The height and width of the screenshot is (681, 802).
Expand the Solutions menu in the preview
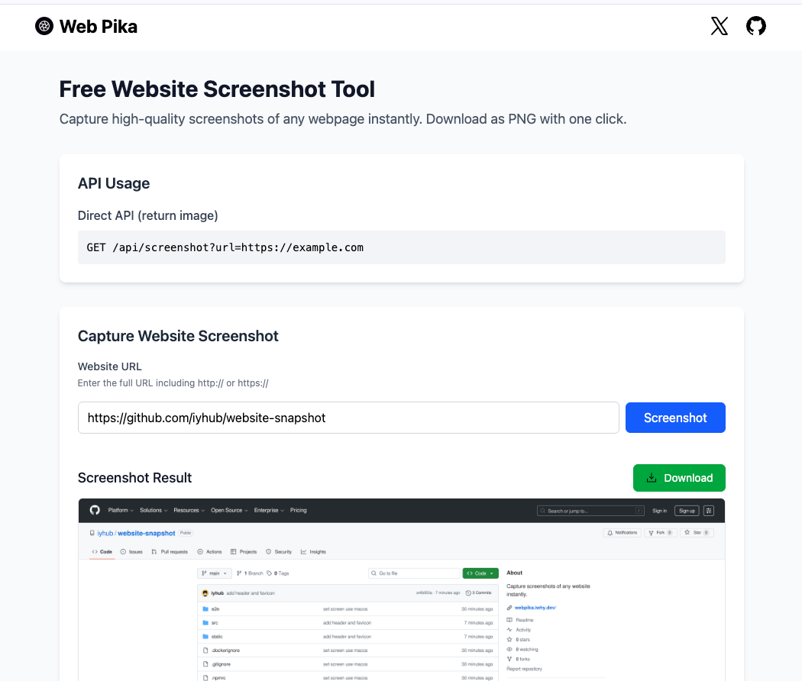(154, 510)
